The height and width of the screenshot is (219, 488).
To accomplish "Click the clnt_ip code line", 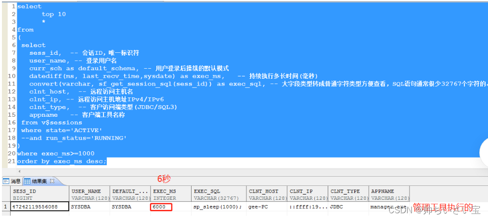I will 96,99.
